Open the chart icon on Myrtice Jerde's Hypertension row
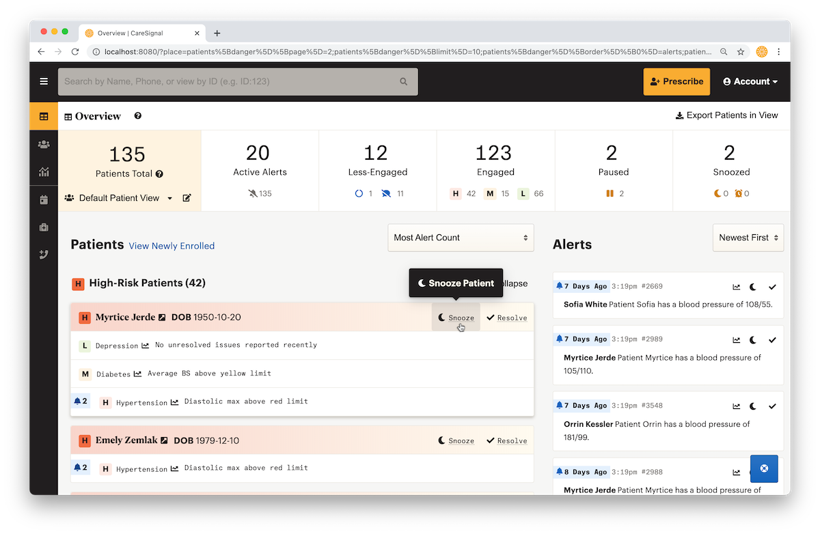This screenshot has width=820, height=534. click(174, 402)
